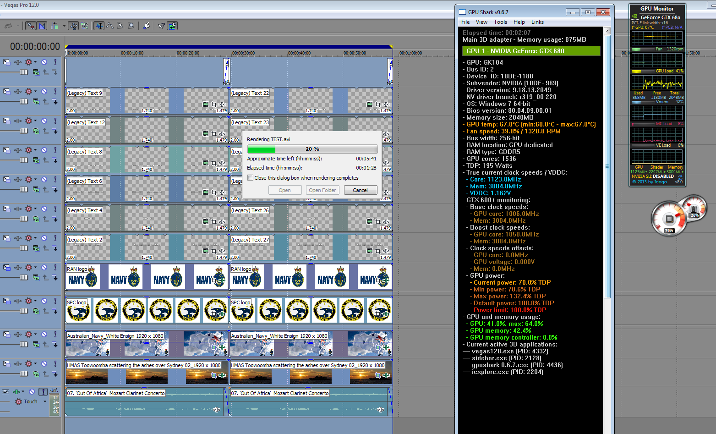Select the Envelope Edit tool
Screen dimensions: 716x434
pyautogui.click(x=110, y=26)
